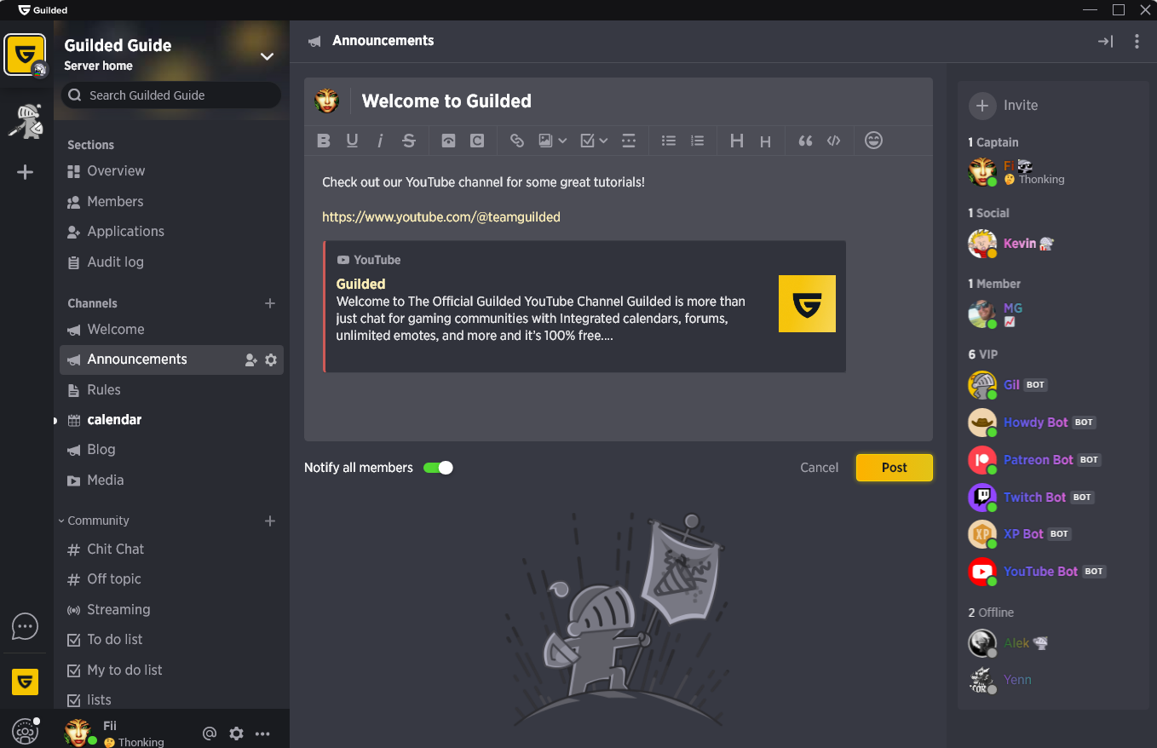The height and width of the screenshot is (748, 1157).
Task: Toggle bold formatting in the editor toolbar
Action: coord(324,141)
